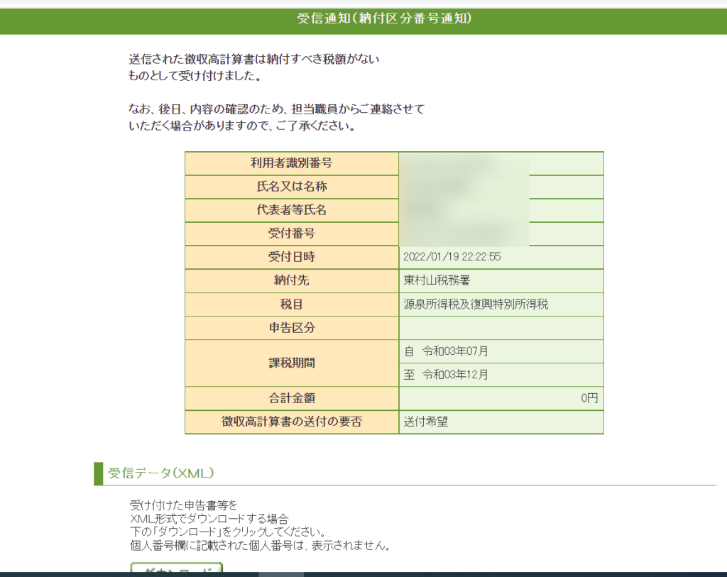Click the 合計金額 label cell

click(291, 398)
